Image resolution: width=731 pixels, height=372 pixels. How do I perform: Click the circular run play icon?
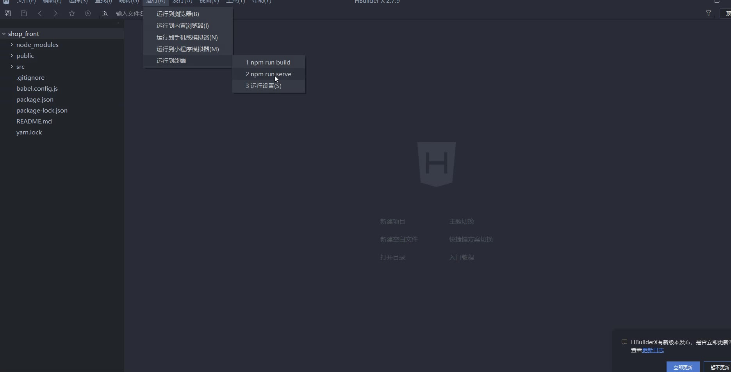[88, 13]
